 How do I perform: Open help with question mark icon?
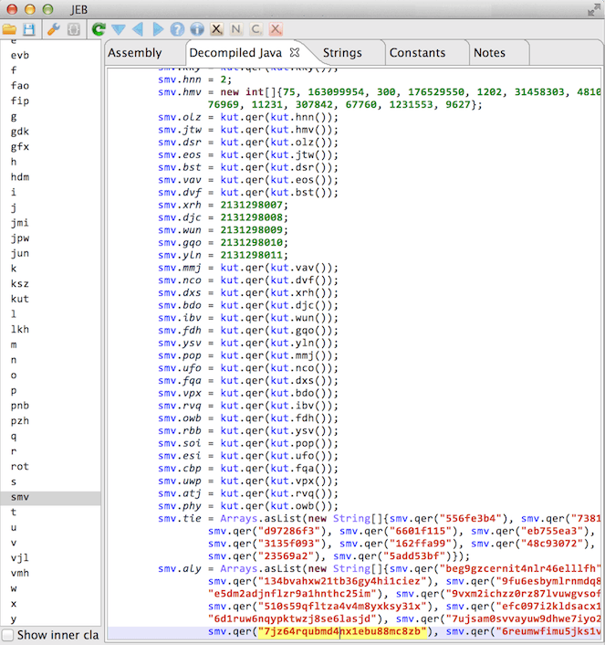(x=177, y=29)
